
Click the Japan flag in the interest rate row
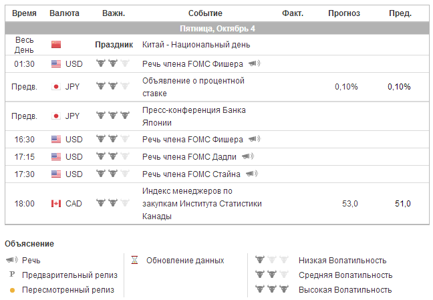pyautogui.click(x=56, y=87)
